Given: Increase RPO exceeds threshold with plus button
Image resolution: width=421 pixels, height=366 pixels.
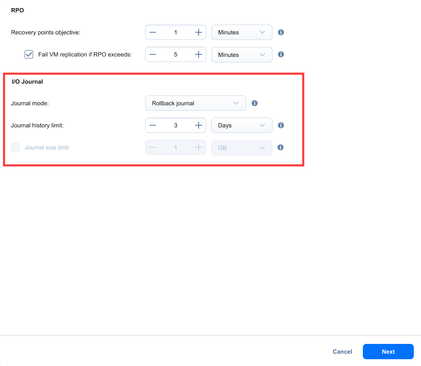Looking at the screenshot, I should click(x=198, y=54).
